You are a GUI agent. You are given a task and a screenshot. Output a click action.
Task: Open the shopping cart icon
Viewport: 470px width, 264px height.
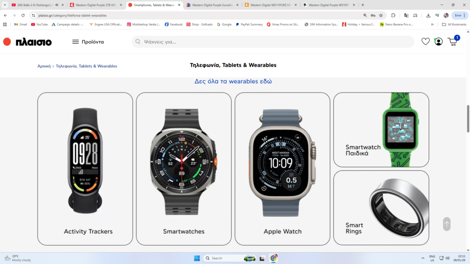(x=453, y=41)
